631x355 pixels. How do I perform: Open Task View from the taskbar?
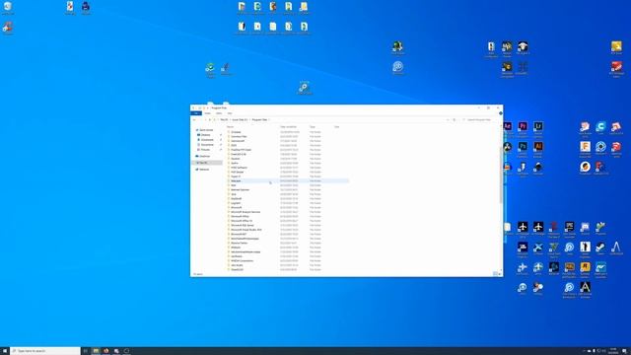point(86,351)
